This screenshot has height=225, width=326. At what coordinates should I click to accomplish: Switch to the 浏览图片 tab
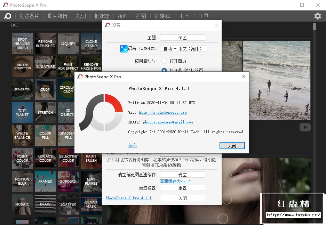29,16
